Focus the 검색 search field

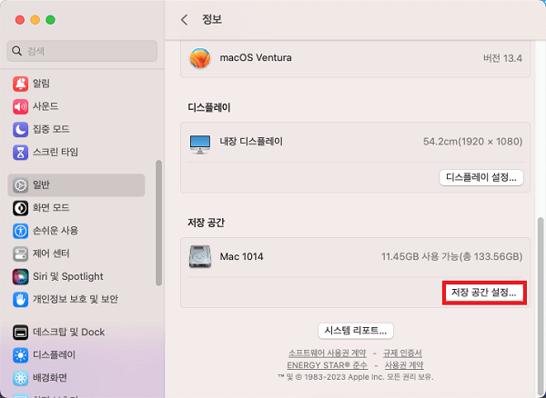click(82, 51)
